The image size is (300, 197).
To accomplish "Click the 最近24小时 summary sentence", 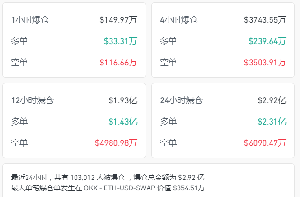I will coord(107,178).
